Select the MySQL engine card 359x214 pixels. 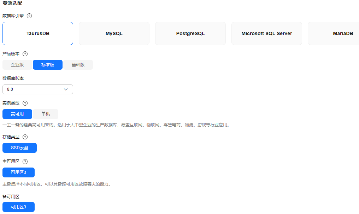[x=114, y=33]
